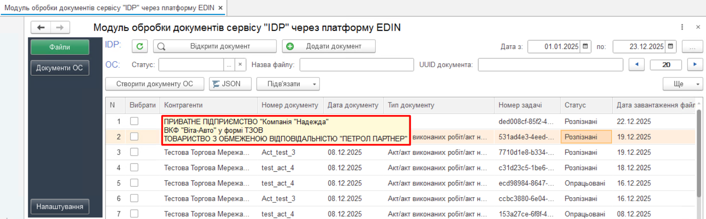Open calendar for the start date
Image resolution: width=706 pixels, height=219 pixels.
click(585, 46)
